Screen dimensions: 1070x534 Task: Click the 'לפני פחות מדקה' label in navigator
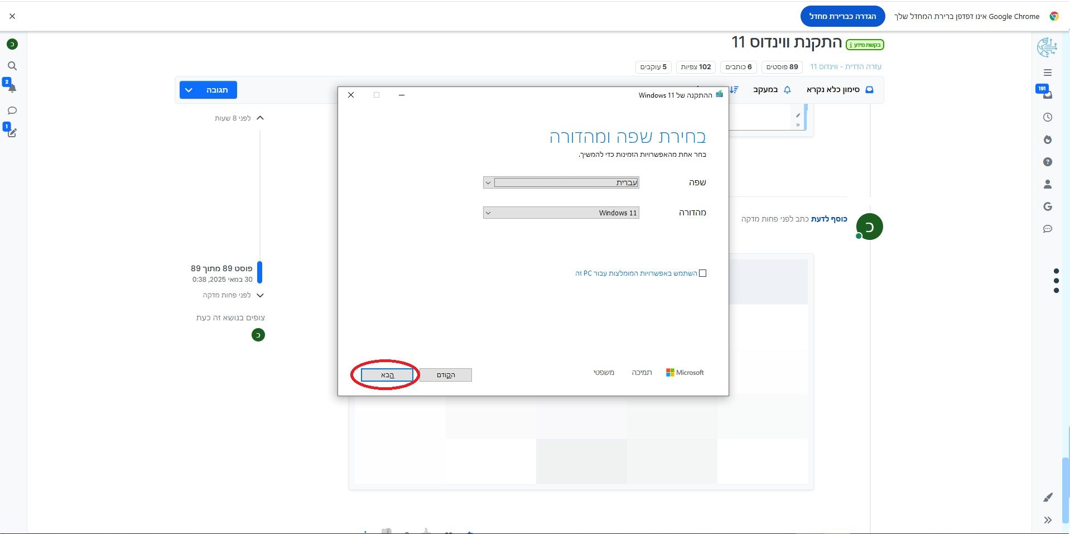[226, 295]
